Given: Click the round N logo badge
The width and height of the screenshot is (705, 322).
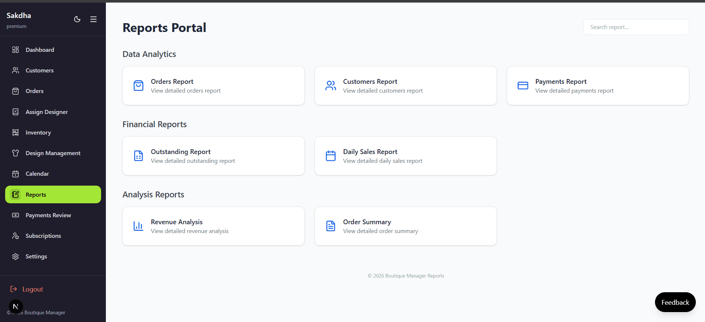Looking at the screenshot, I should [x=16, y=307].
